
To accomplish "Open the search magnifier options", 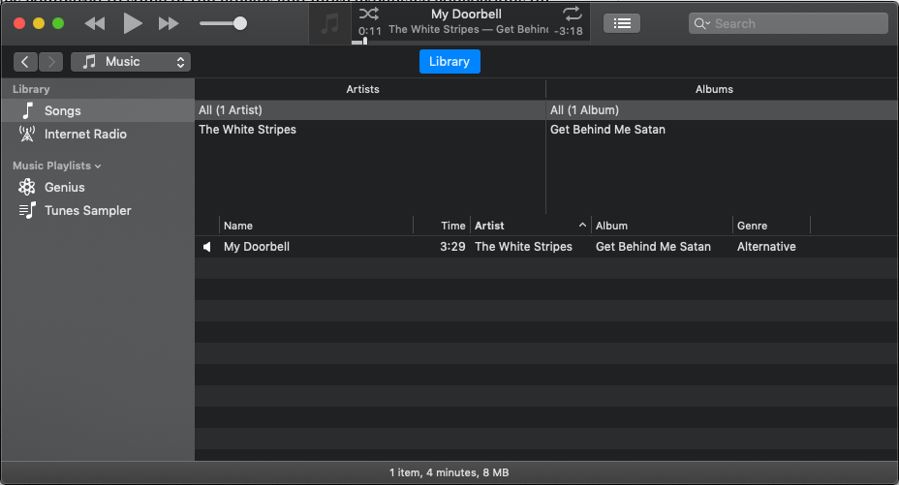I will tap(701, 23).
